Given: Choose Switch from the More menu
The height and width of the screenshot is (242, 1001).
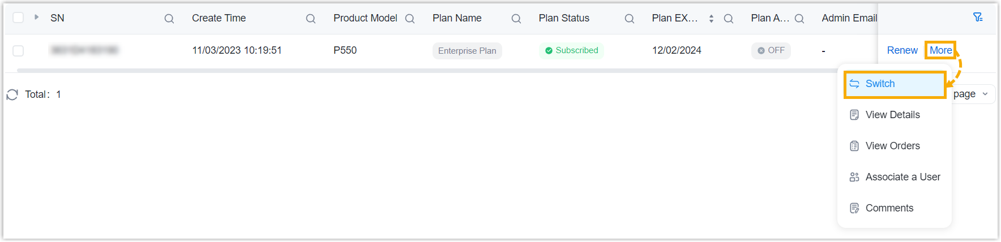Looking at the screenshot, I should point(880,84).
